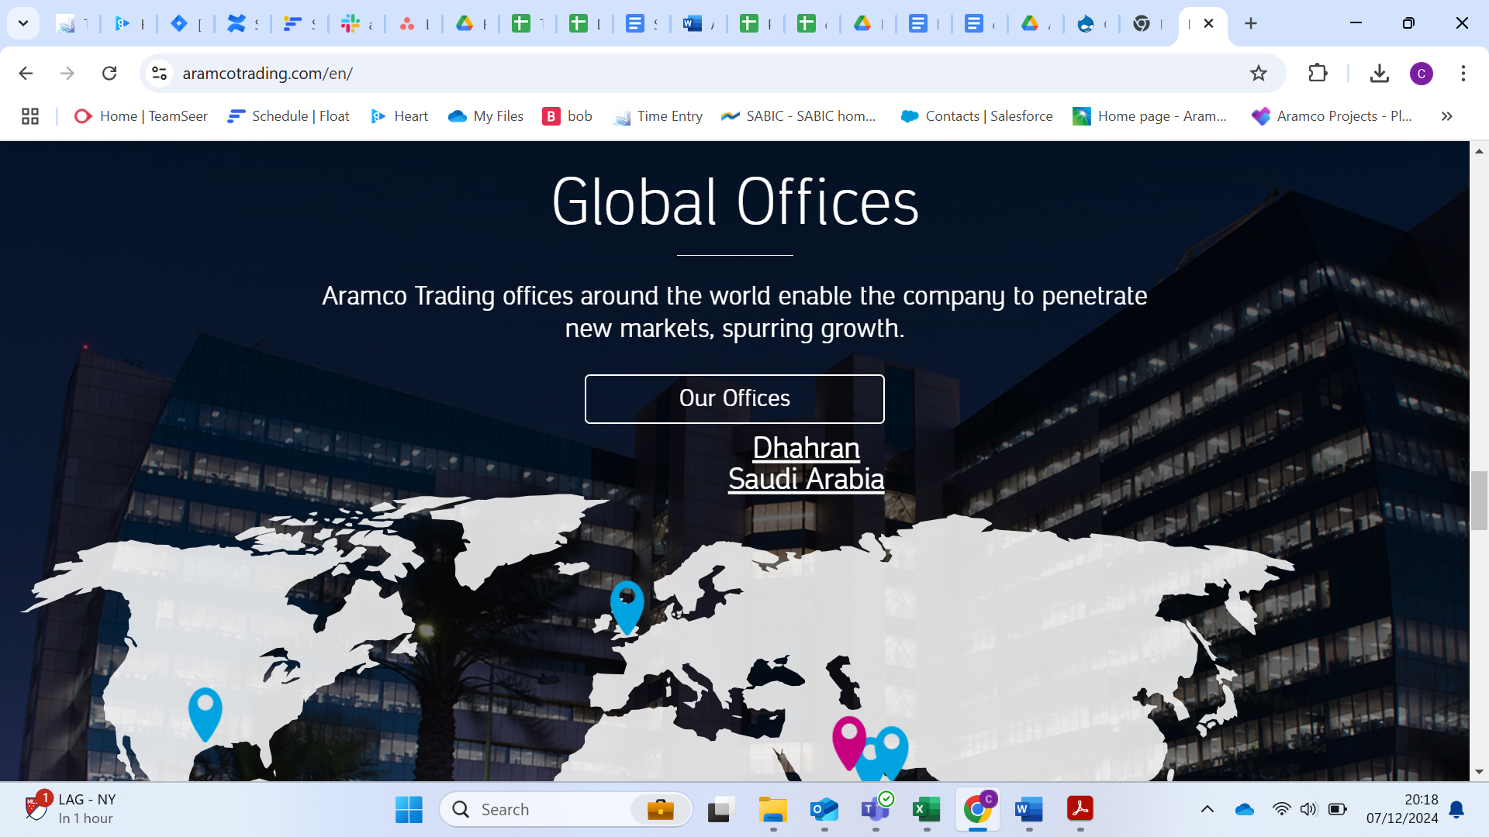Viewport: 1489px width, 837px height.
Task: Open the OneDrive tray icon
Action: click(1245, 809)
